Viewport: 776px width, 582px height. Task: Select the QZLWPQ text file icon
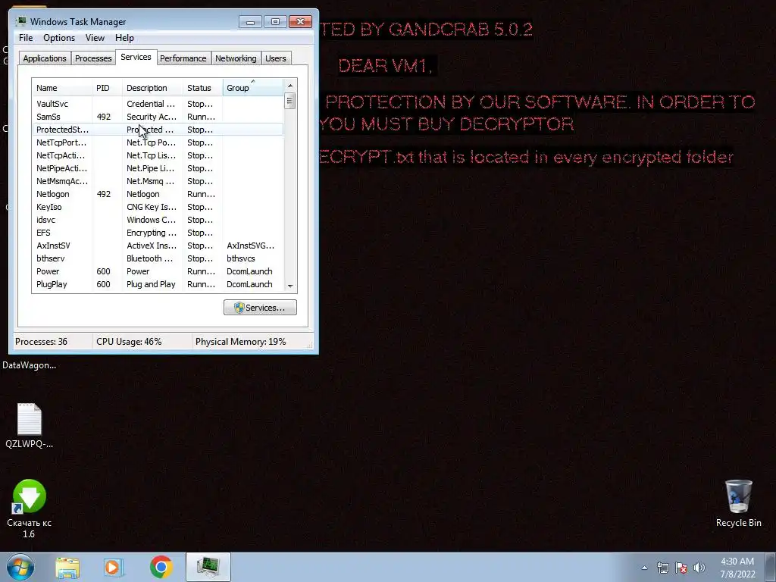click(30, 426)
